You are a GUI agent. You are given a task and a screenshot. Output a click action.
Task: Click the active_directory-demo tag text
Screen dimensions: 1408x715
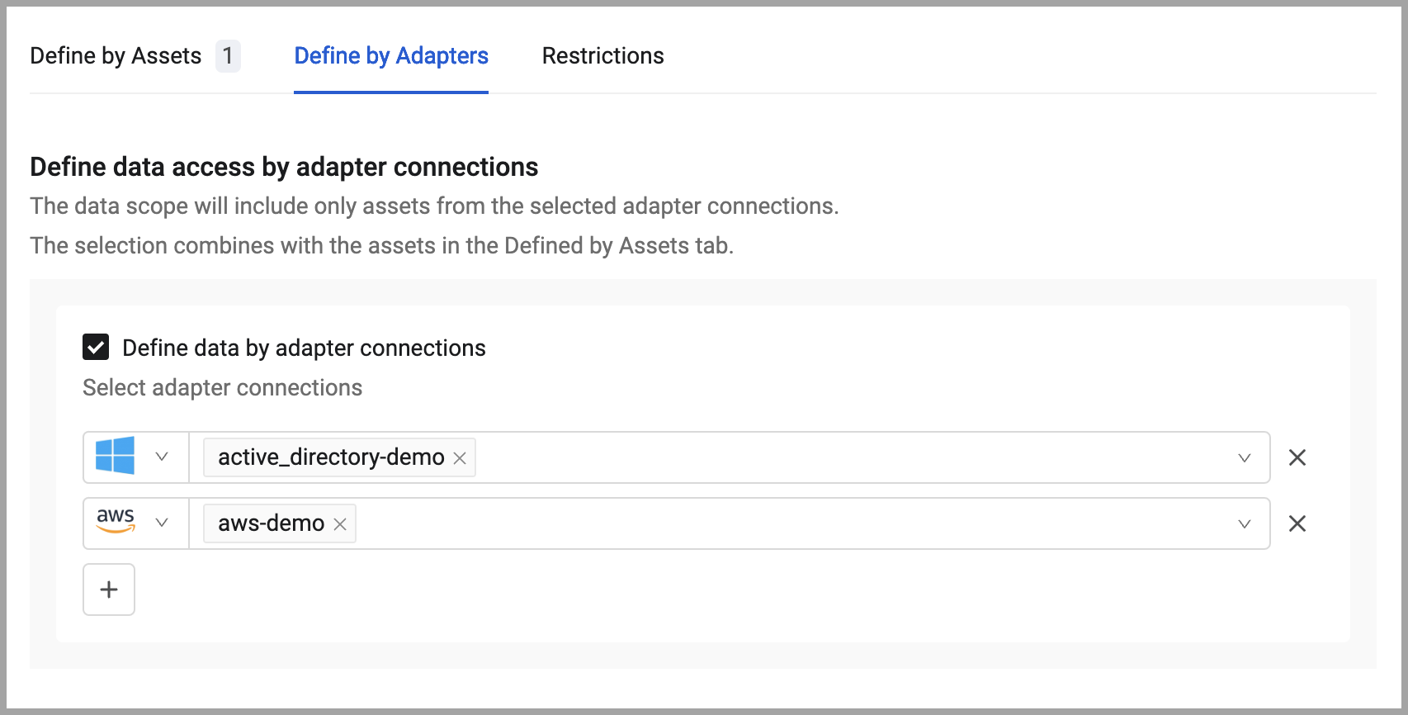[x=331, y=457]
